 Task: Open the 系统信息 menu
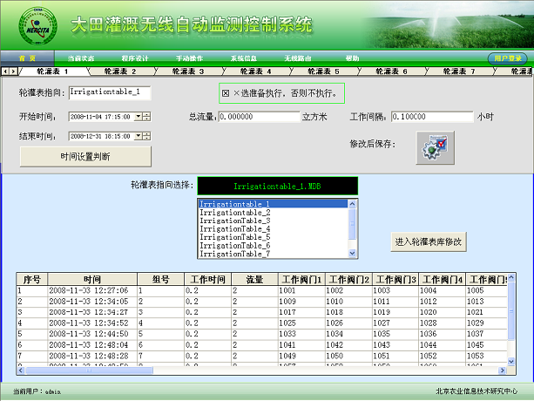point(244,58)
